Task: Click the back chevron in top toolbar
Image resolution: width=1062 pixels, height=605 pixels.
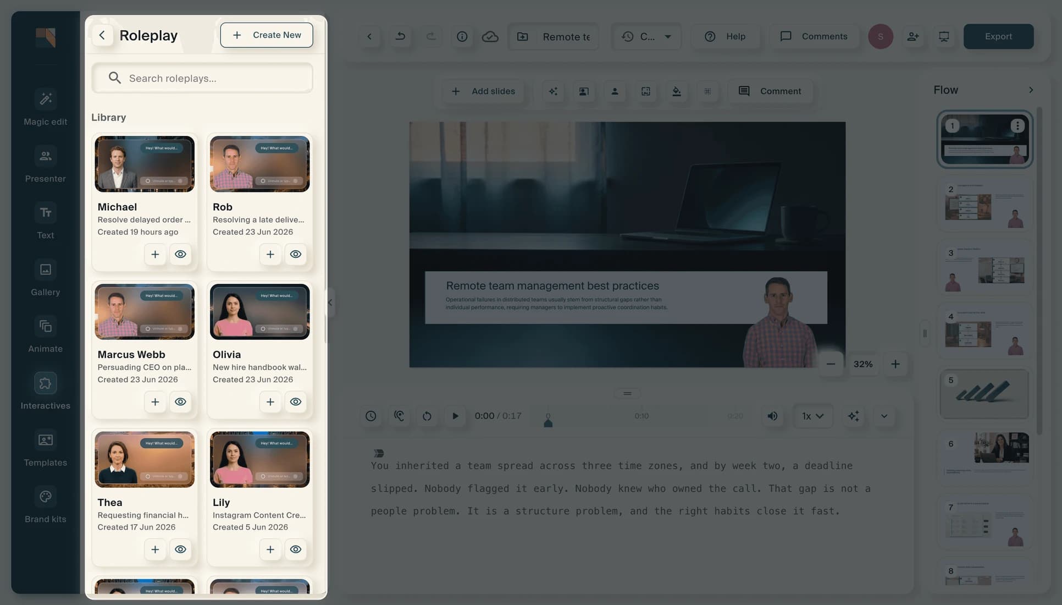Action: coord(369,36)
